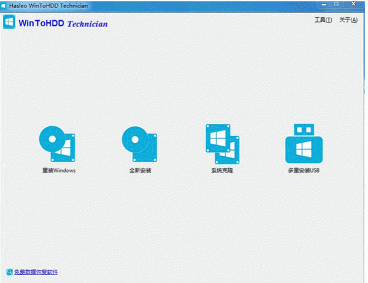Click the Multi-Installation USB icon
The width and height of the screenshot is (368, 283).
pyautogui.click(x=304, y=143)
